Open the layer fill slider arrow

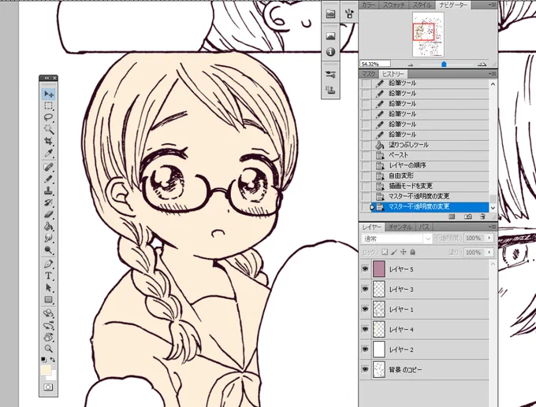489,253
